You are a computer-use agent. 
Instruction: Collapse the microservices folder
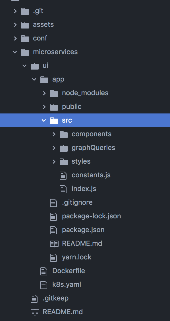[x=15, y=52]
